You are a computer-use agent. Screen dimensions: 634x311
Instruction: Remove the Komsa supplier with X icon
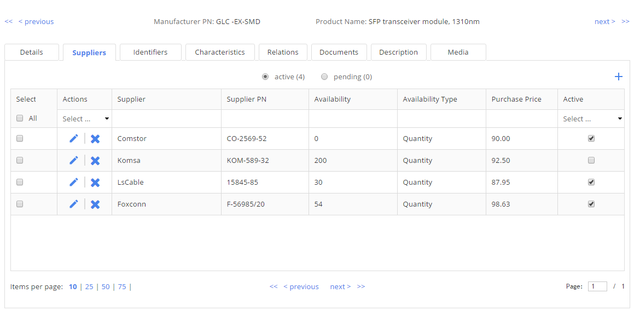pos(95,161)
